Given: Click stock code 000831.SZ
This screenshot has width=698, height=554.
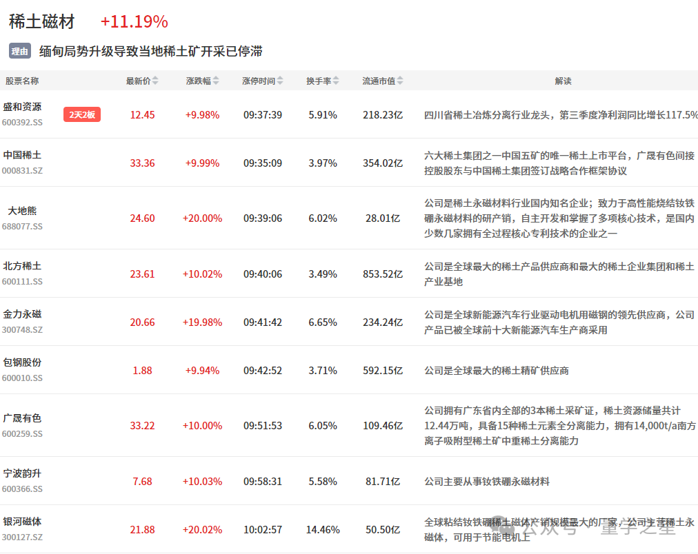Looking at the screenshot, I should point(22,171).
